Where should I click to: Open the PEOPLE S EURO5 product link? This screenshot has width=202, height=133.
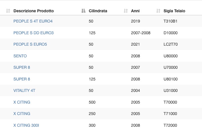(30, 44)
